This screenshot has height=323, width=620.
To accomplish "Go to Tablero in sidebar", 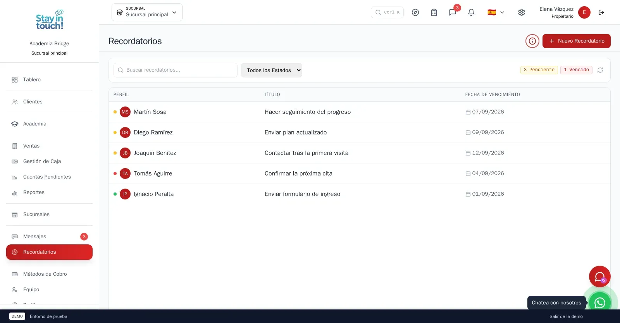I will [50, 80].
